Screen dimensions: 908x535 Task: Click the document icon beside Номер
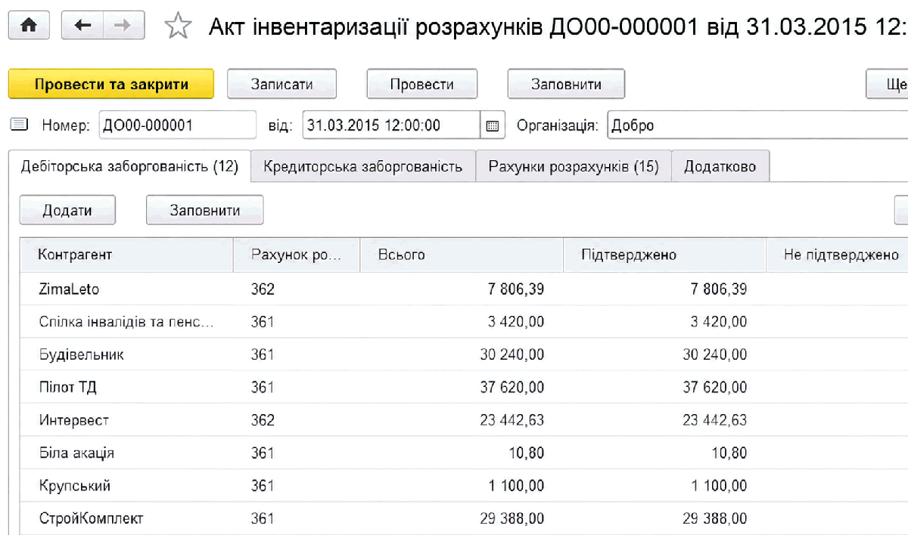(19, 125)
